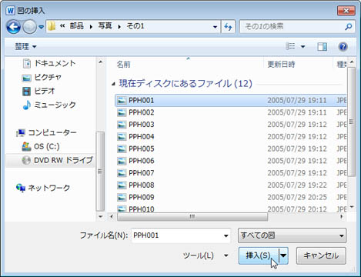Select OS (C:) drive
This screenshot has width=361, height=277.
pos(41,146)
